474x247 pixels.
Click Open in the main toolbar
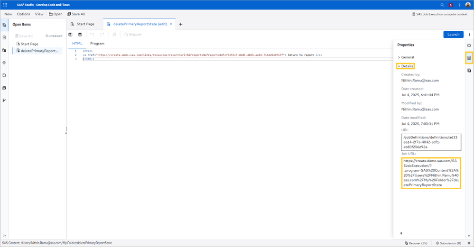coord(56,14)
